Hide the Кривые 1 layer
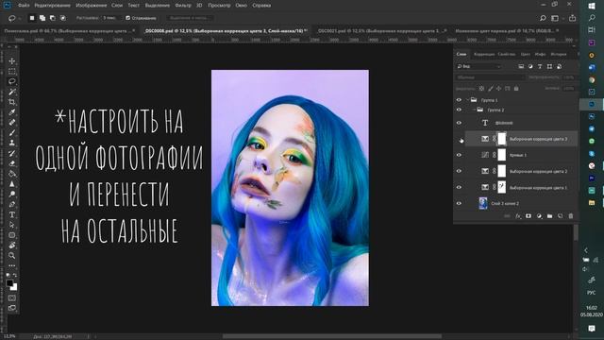This screenshot has height=340, width=604. point(459,155)
